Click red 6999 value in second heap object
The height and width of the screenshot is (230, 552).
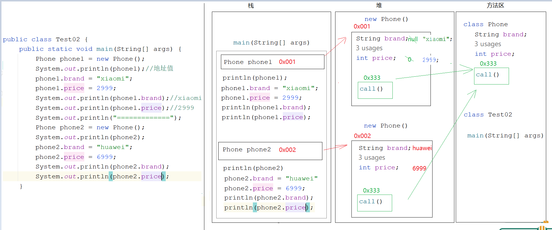coord(419,168)
